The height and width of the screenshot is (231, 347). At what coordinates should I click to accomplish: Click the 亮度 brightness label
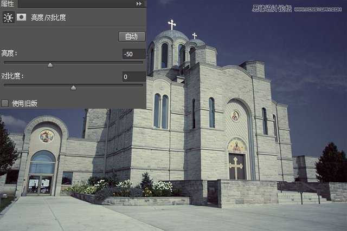(9, 53)
